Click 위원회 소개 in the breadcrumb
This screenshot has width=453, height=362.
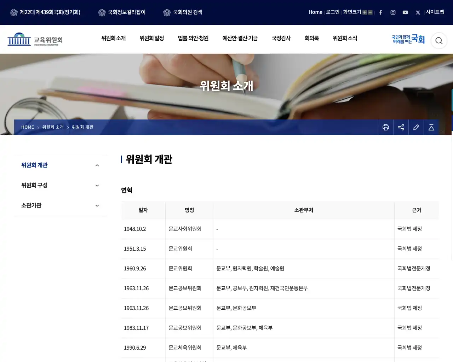[53, 127]
